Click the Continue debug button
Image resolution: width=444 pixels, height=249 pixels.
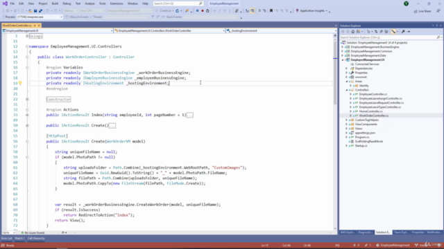click(164, 11)
